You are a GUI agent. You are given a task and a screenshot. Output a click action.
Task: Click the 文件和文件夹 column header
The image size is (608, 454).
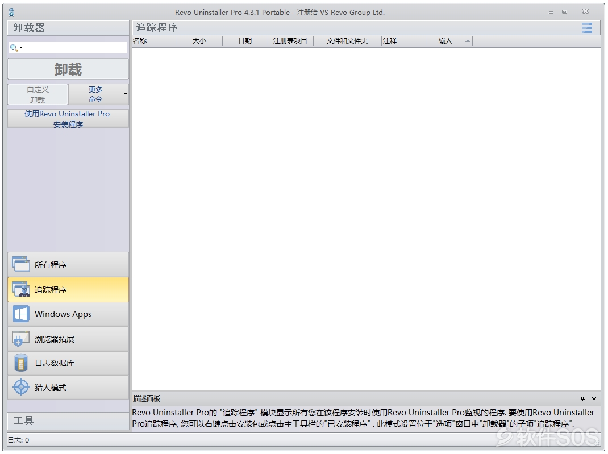[347, 41]
